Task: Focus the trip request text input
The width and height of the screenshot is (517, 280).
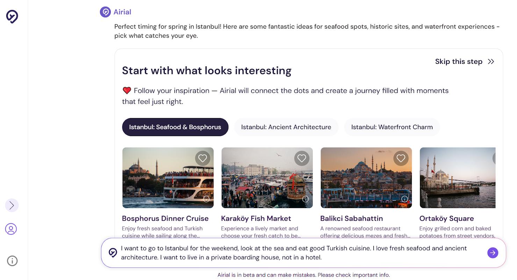Action: (301, 253)
